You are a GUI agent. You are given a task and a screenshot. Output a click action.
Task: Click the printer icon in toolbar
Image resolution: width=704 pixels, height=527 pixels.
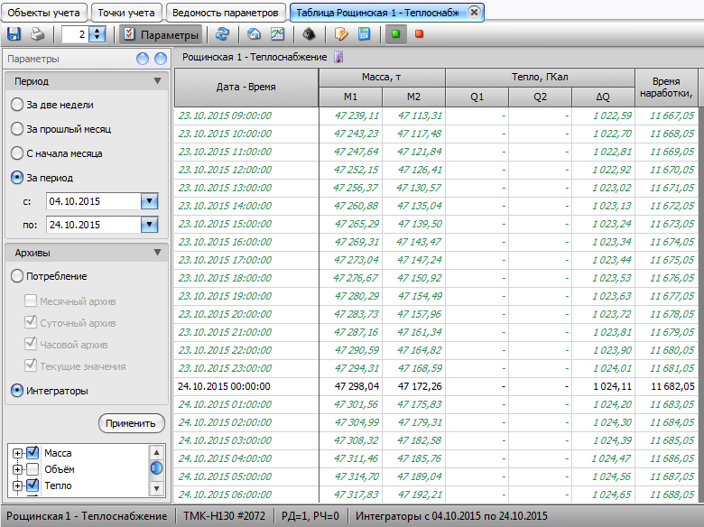(x=37, y=34)
